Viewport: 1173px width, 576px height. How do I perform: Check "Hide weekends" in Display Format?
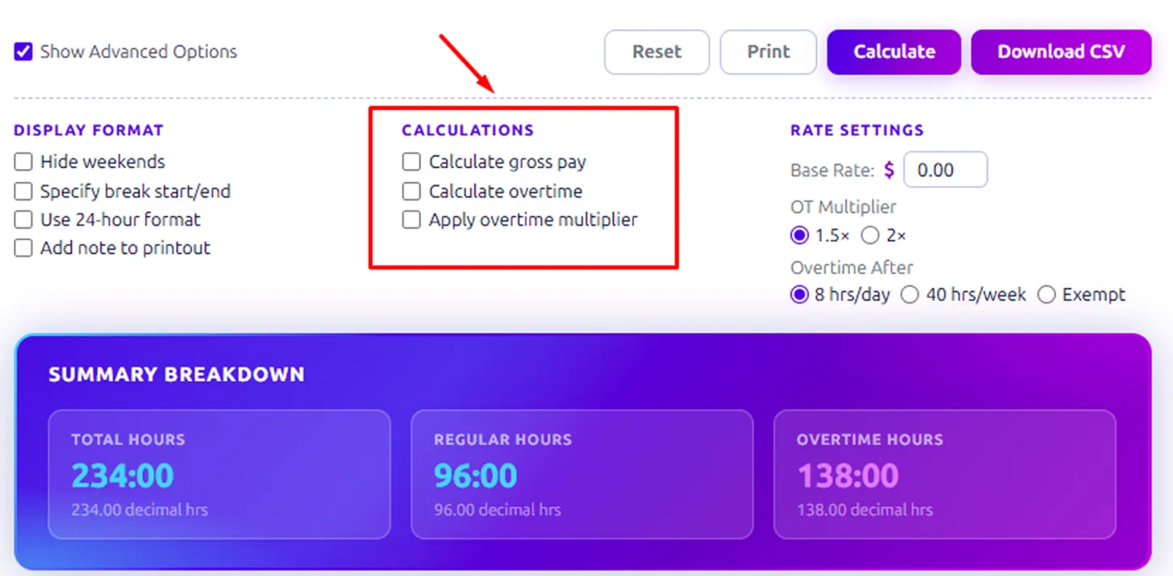tap(23, 161)
